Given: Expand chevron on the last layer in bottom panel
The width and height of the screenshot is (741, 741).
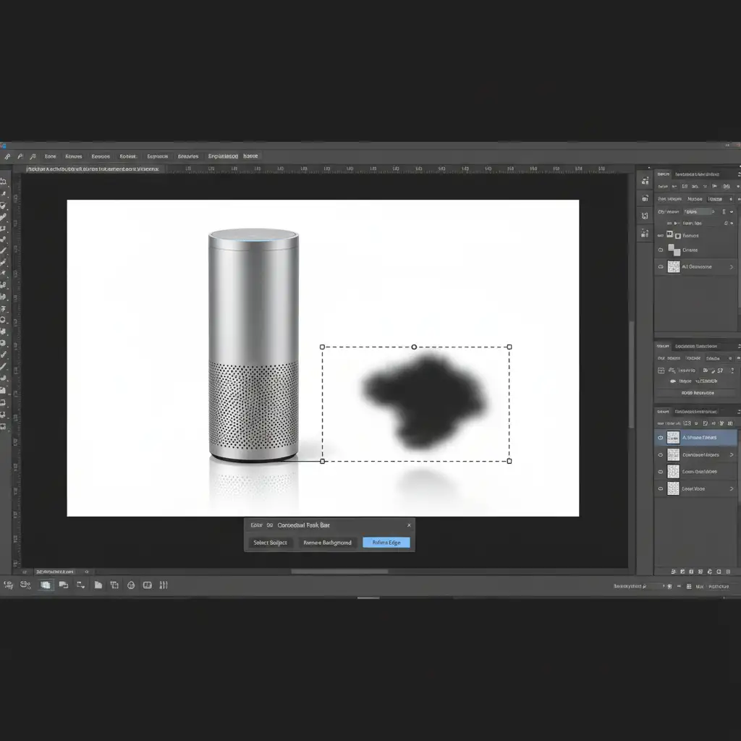Looking at the screenshot, I should (732, 489).
